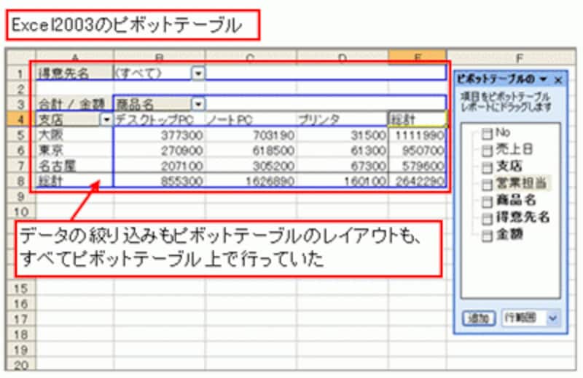
Task: Select column C header
Action: pyautogui.click(x=250, y=57)
